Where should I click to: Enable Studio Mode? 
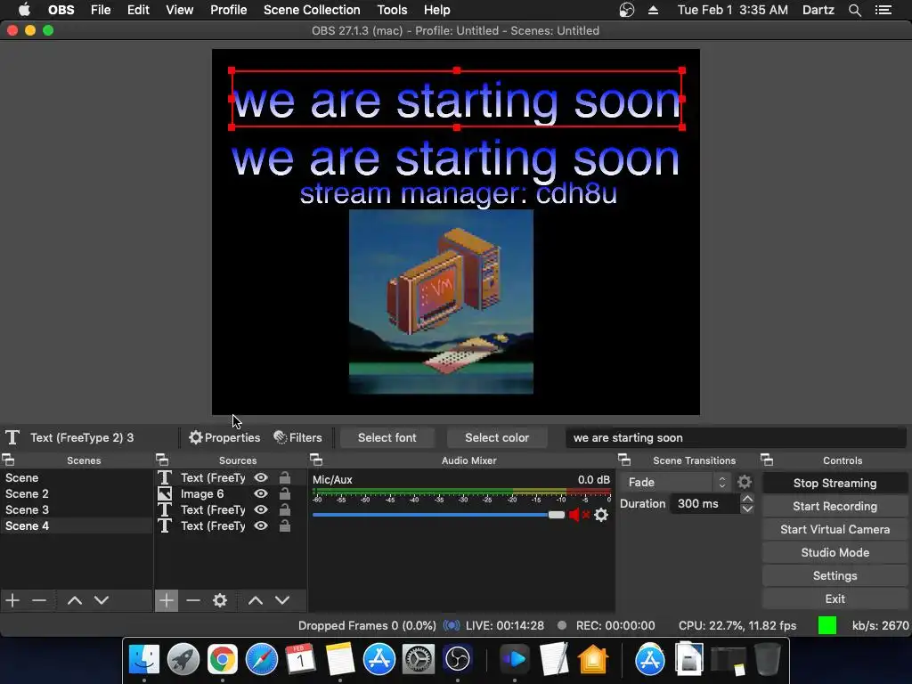pyautogui.click(x=835, y=552)
